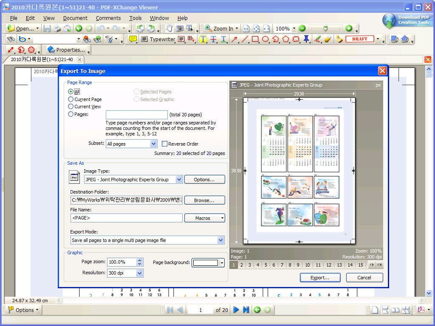Click the Print icon
Image resolution: width=435 pixels, height=326 pixels.
coord(57,28)
